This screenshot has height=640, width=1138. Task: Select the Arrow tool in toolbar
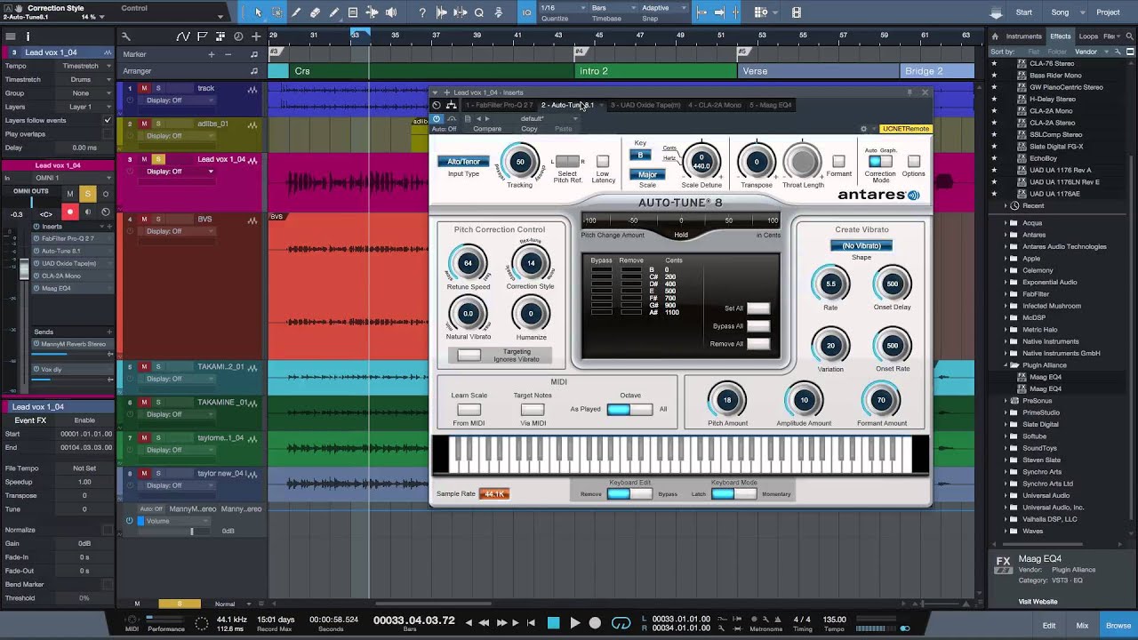tap(258, 12)
